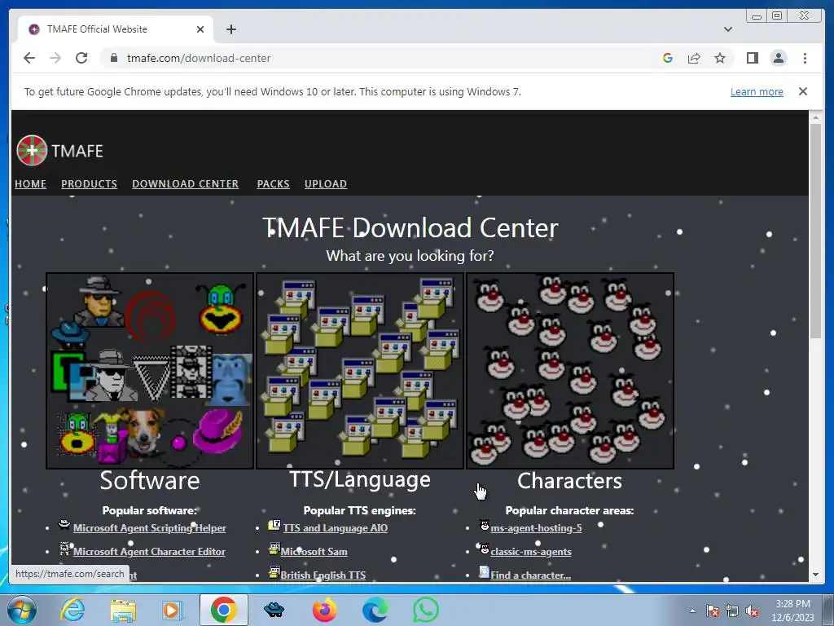This screenshot has width=834, height=626.
Task: Open Chrome profile avatar
Action: (778, 58)
